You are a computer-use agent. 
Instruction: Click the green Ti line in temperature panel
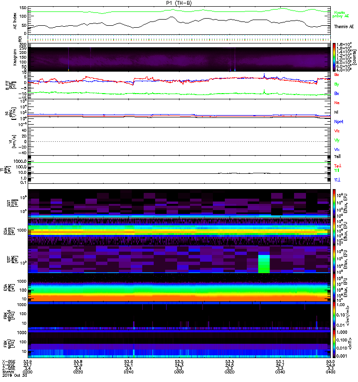[179, 162]
